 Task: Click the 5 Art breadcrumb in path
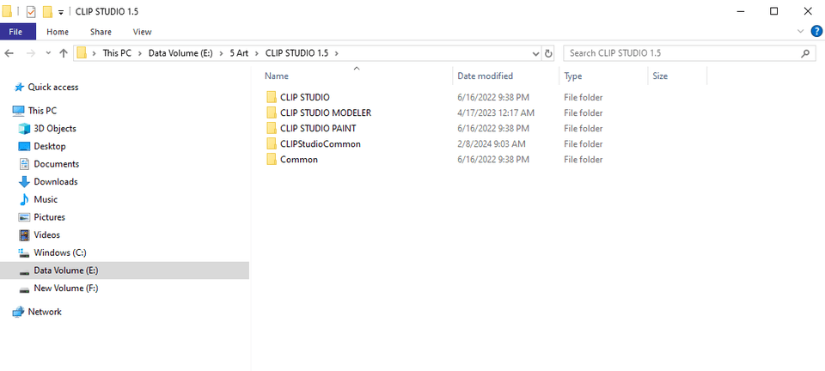(240, 53)
